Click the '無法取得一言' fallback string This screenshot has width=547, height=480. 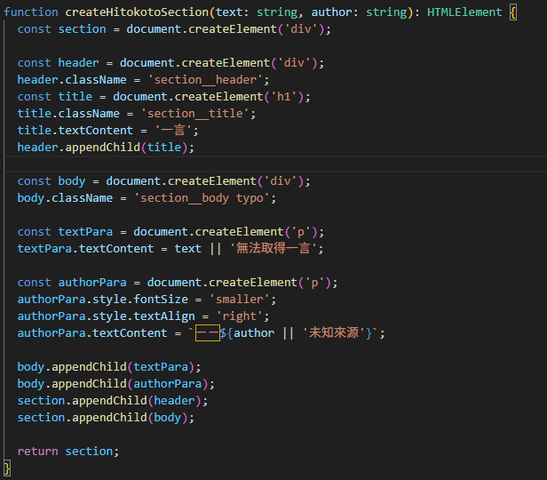pyautogui.click(x=276, y=248)
